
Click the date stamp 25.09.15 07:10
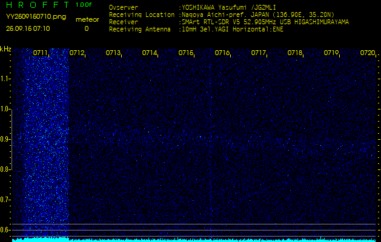(x=28, y=28)
